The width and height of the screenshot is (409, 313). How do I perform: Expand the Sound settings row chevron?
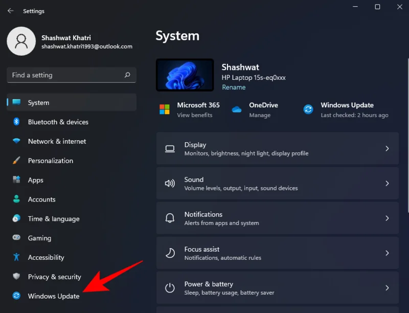(387, 183)
